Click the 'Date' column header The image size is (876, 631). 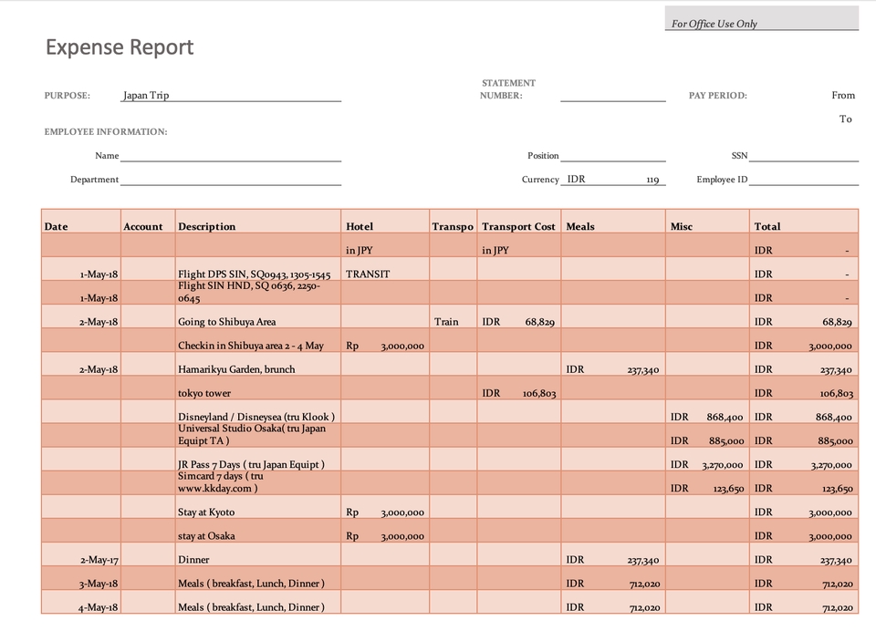pos(81,222)
